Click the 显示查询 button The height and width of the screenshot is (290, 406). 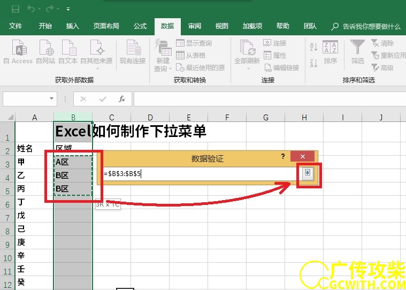pyautogui.click(x=194, y=43)
